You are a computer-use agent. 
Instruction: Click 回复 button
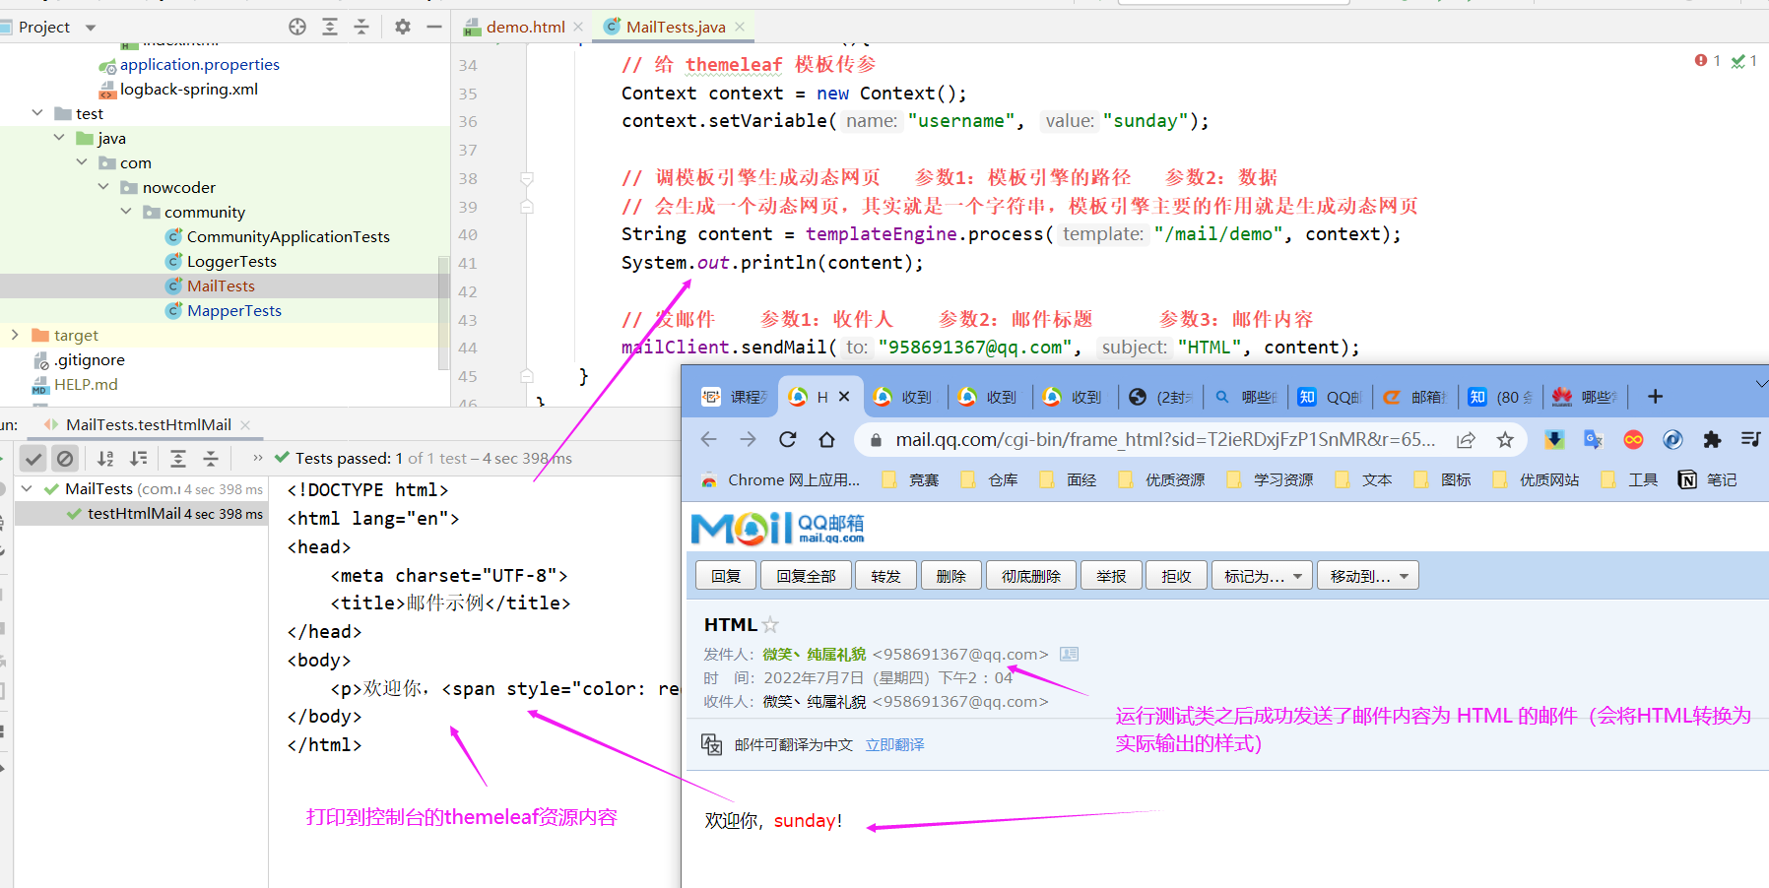[x=726, y=576]
